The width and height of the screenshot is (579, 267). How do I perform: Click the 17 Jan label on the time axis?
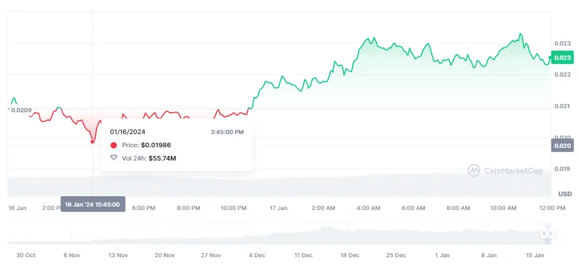[x=279, y=208]
